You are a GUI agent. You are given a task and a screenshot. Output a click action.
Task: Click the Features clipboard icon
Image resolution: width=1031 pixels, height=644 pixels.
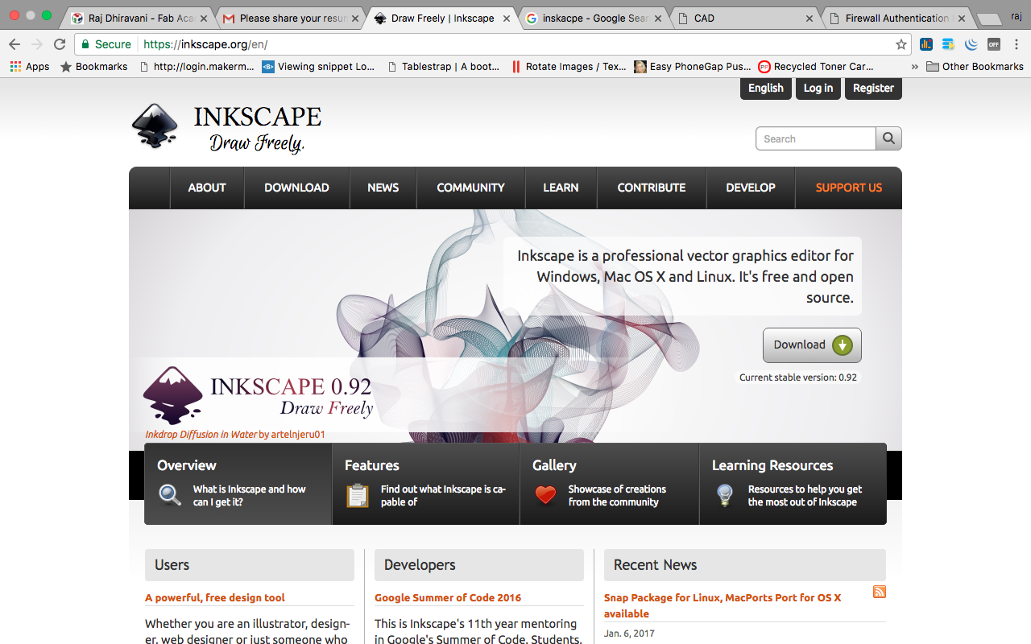[x=358, y=495]
